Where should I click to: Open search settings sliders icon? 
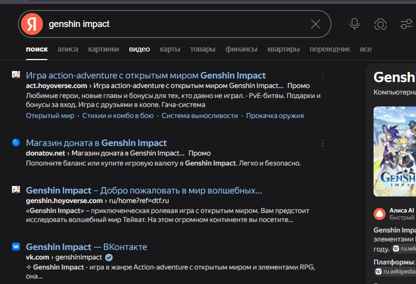(x=406, y=24)
